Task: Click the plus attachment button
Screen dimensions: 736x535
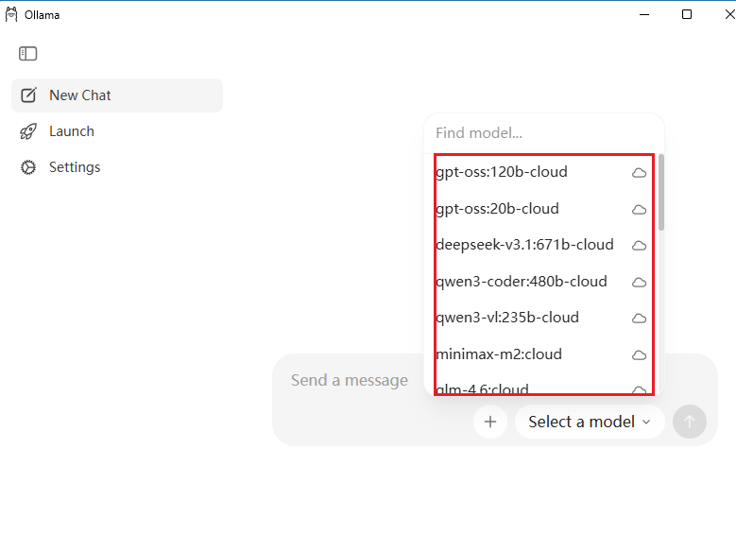Action: click(x=490, y=422)
